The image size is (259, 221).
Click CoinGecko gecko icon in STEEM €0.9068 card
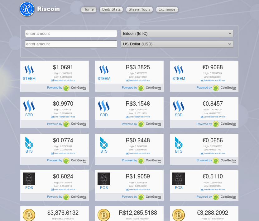click(x=216, y=88)
